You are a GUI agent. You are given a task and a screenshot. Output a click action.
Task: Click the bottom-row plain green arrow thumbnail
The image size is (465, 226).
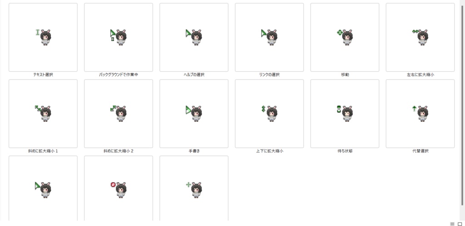point(43,188)
